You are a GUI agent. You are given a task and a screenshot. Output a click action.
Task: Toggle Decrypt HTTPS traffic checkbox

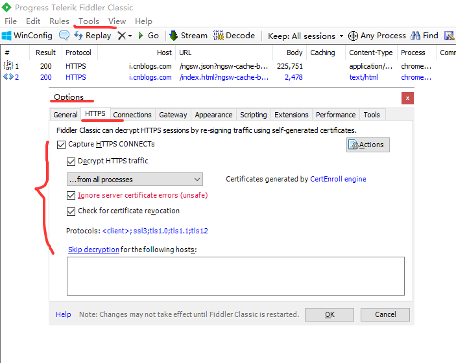point(71,161)
